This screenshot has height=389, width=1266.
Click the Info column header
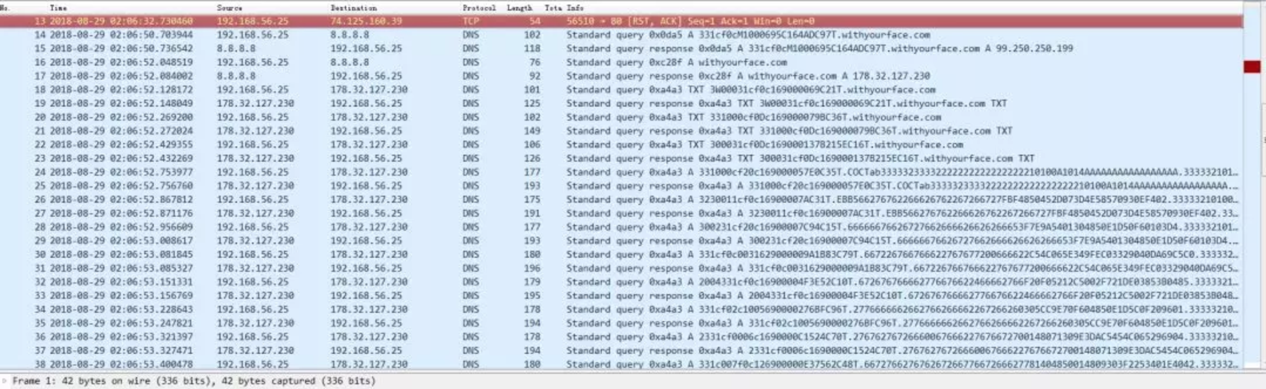click(x=575, y=8)
